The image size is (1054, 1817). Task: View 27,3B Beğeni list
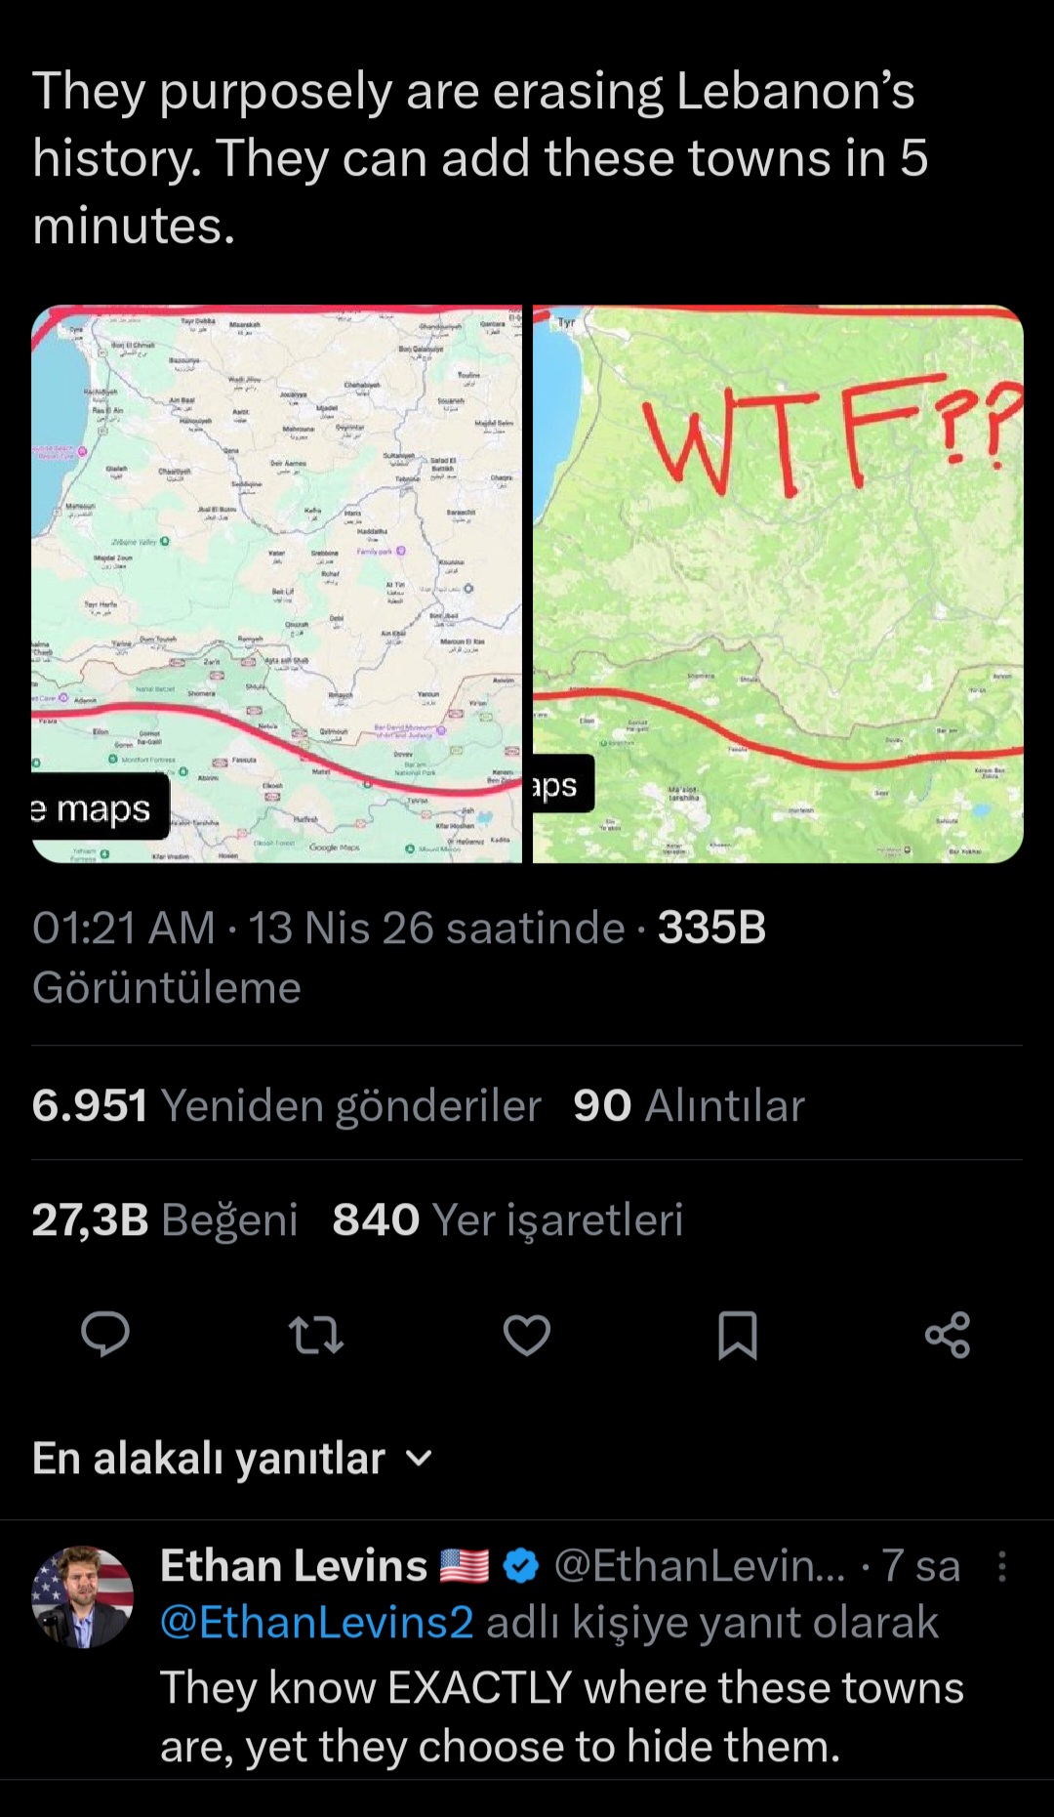point(165,1219)
